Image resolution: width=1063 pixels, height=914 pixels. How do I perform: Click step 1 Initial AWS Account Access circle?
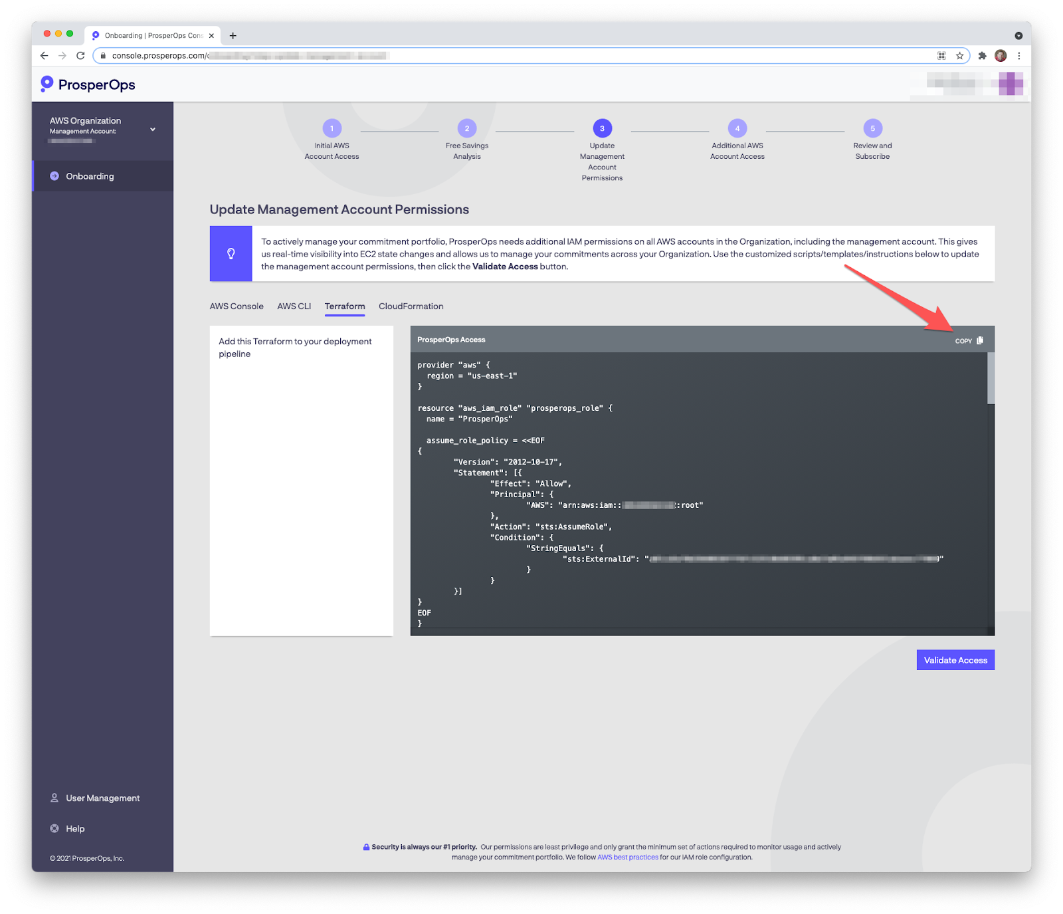[332, 128]
